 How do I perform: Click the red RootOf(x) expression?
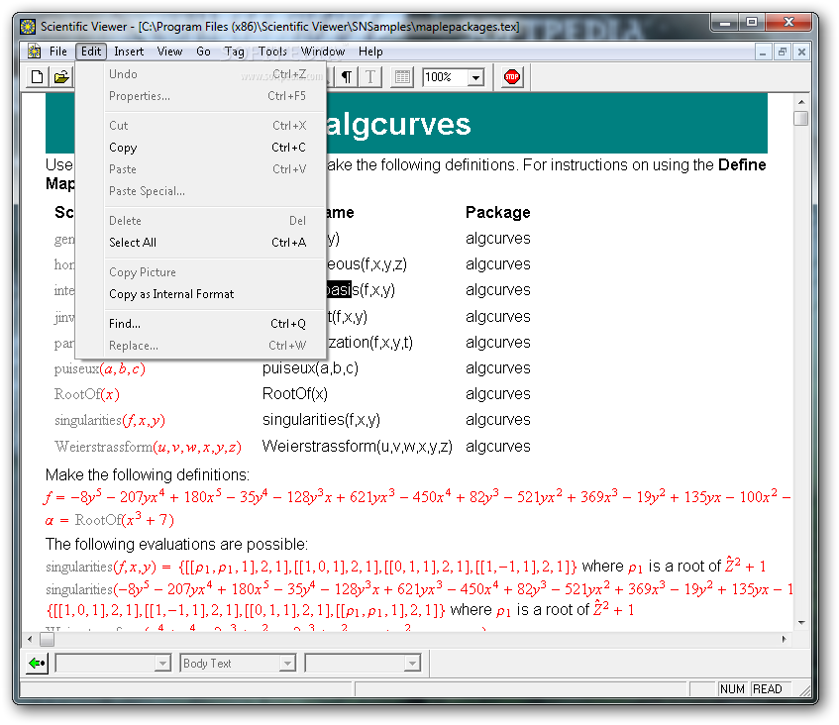coord(87,394)
